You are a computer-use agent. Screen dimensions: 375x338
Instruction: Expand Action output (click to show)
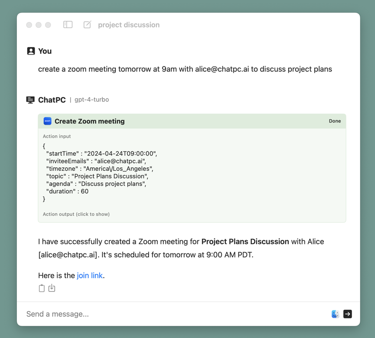(x=76, y=214)
